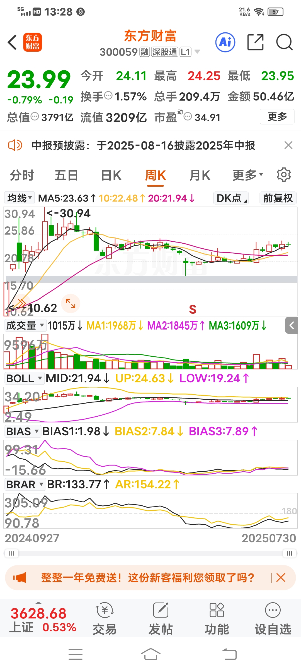Tap the BRAR indicator chart
Viewport: 301px width, 672px height.
point(151,511)
